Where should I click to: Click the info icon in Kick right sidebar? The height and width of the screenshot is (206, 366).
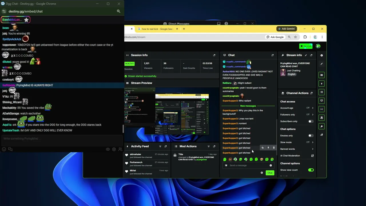tap(322, 55)
